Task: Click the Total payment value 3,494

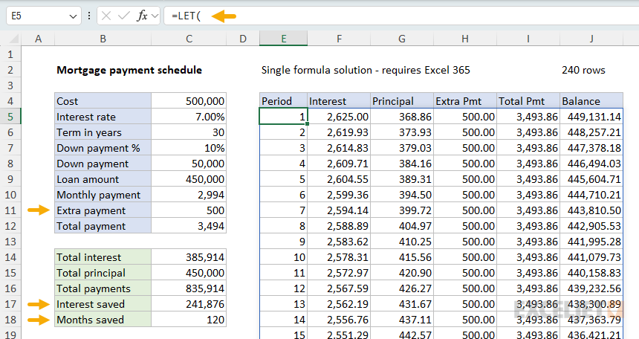Action: click(x=189, y=227)
